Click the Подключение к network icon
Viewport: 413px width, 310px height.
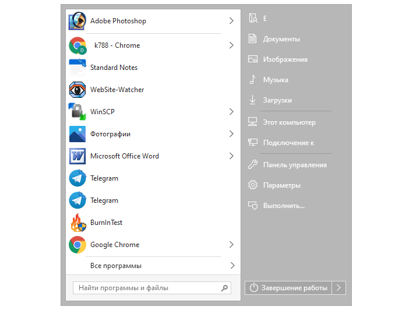pos(253,143)
